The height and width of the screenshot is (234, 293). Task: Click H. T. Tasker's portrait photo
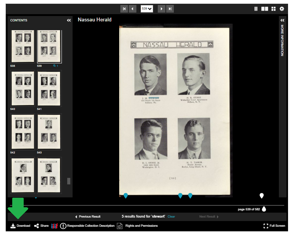tap(194, 139)
